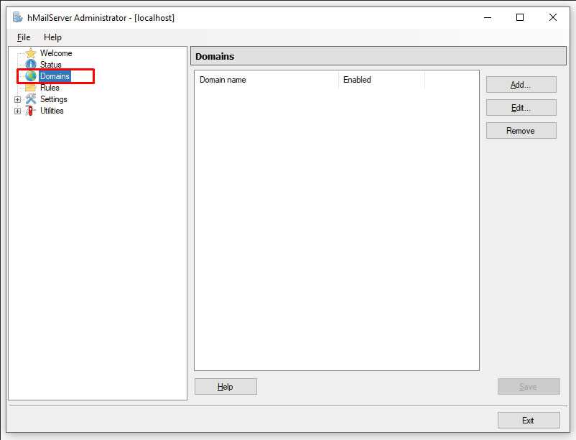Screen dimensions: 576x440
Task: Click the empty domain list area
Action: click(x=336, y=230)
